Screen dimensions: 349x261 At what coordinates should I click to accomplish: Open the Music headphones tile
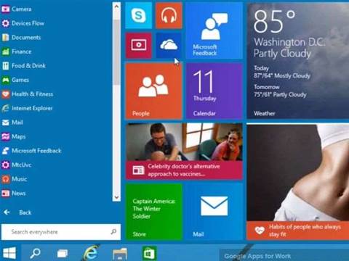(169, 16)
